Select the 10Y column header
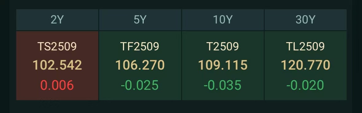362x113 pixels. point(223,20)
